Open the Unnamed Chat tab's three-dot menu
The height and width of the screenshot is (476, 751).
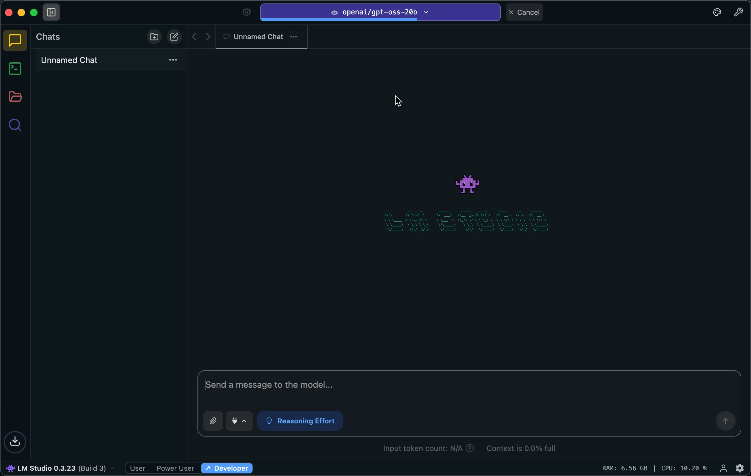(294, 37)
